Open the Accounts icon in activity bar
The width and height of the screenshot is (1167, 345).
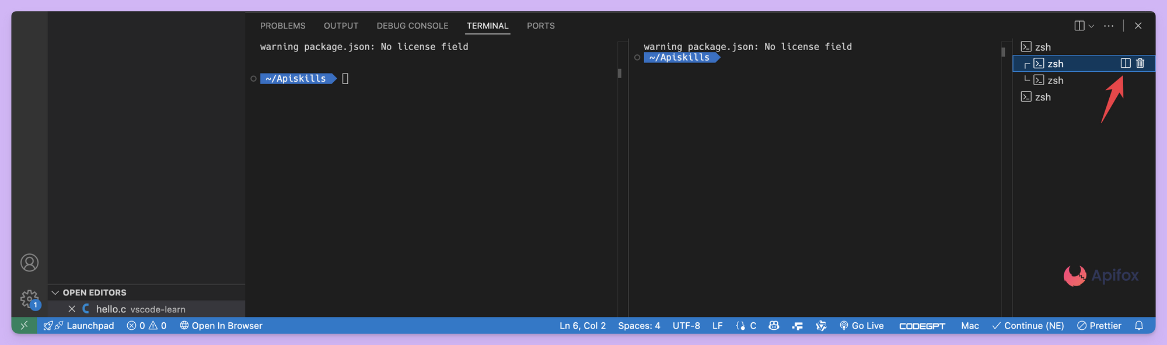[29, 263]
